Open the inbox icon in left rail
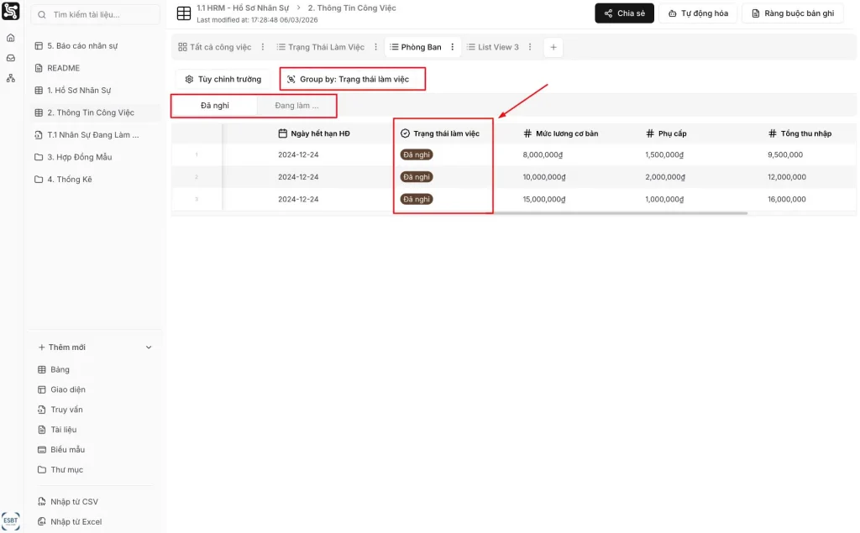Viewport: 860px width, 533px height. [x=11, y=58]
